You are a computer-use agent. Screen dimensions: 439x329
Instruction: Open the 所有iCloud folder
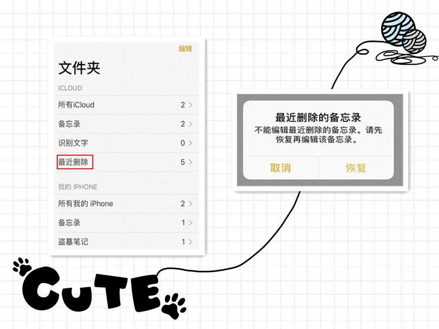(77, 105)
